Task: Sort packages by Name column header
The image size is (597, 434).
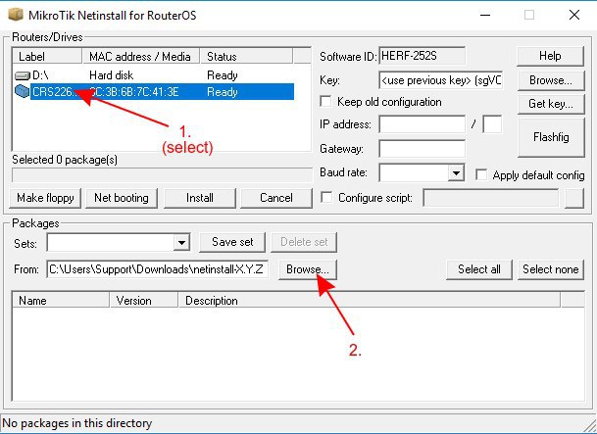Action: pos(61,301)
